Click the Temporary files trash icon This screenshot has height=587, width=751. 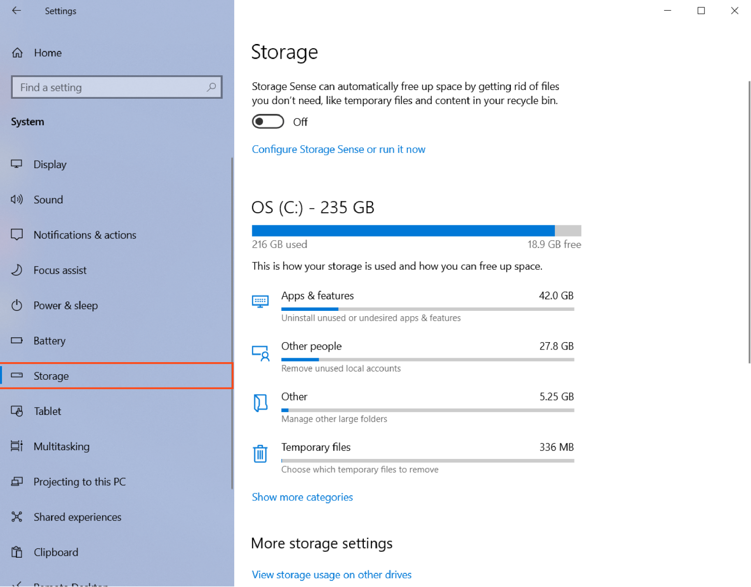260,454
